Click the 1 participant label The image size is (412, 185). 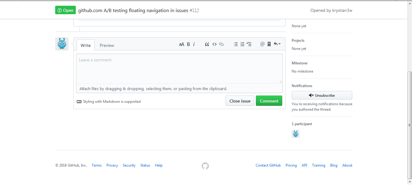(x=302, y=124)
